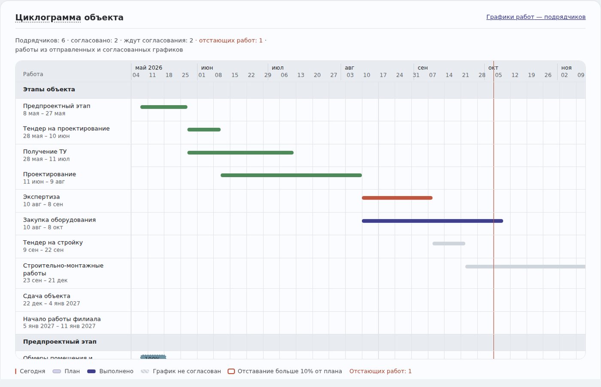The width and height of the screenshot is (601, 387).
Task: Click the Предпроектный этап row label
Action: [x=57, y=106]
